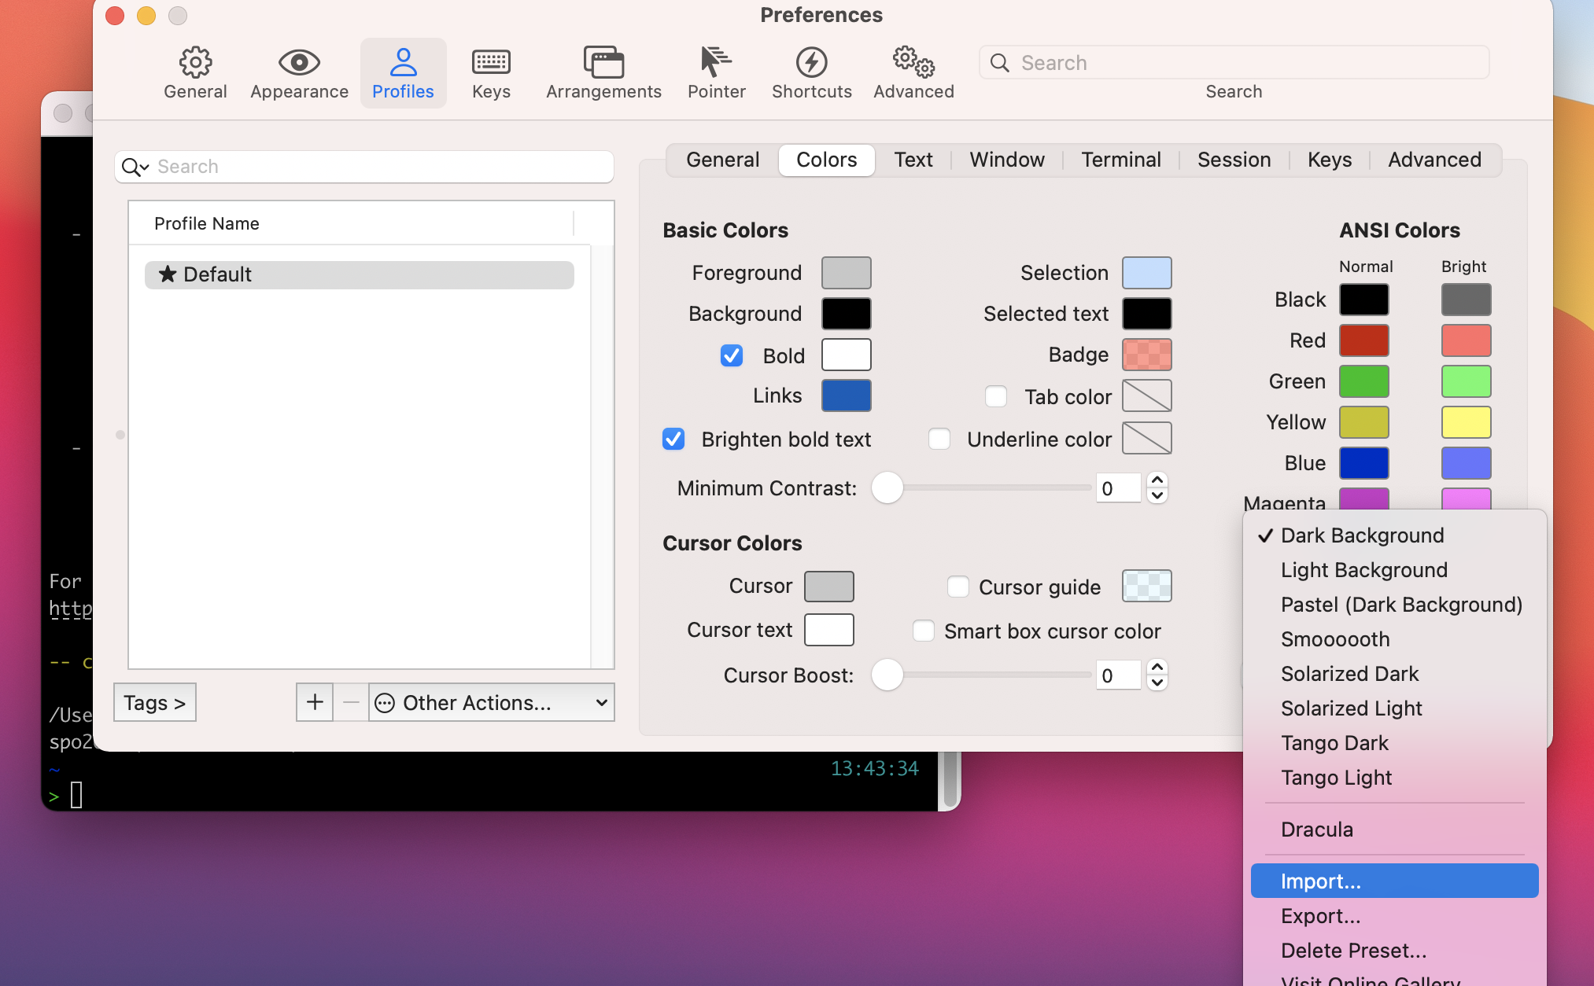Disable Brighten bold text

[673, 439]
